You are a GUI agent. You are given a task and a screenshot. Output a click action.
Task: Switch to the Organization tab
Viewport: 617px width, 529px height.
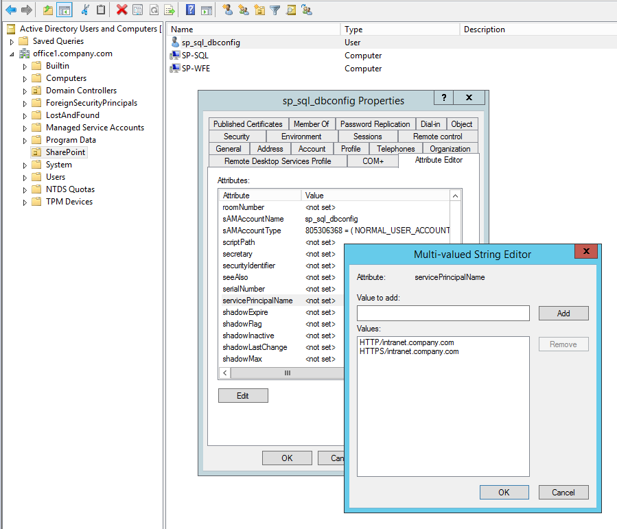click(450, 149)
